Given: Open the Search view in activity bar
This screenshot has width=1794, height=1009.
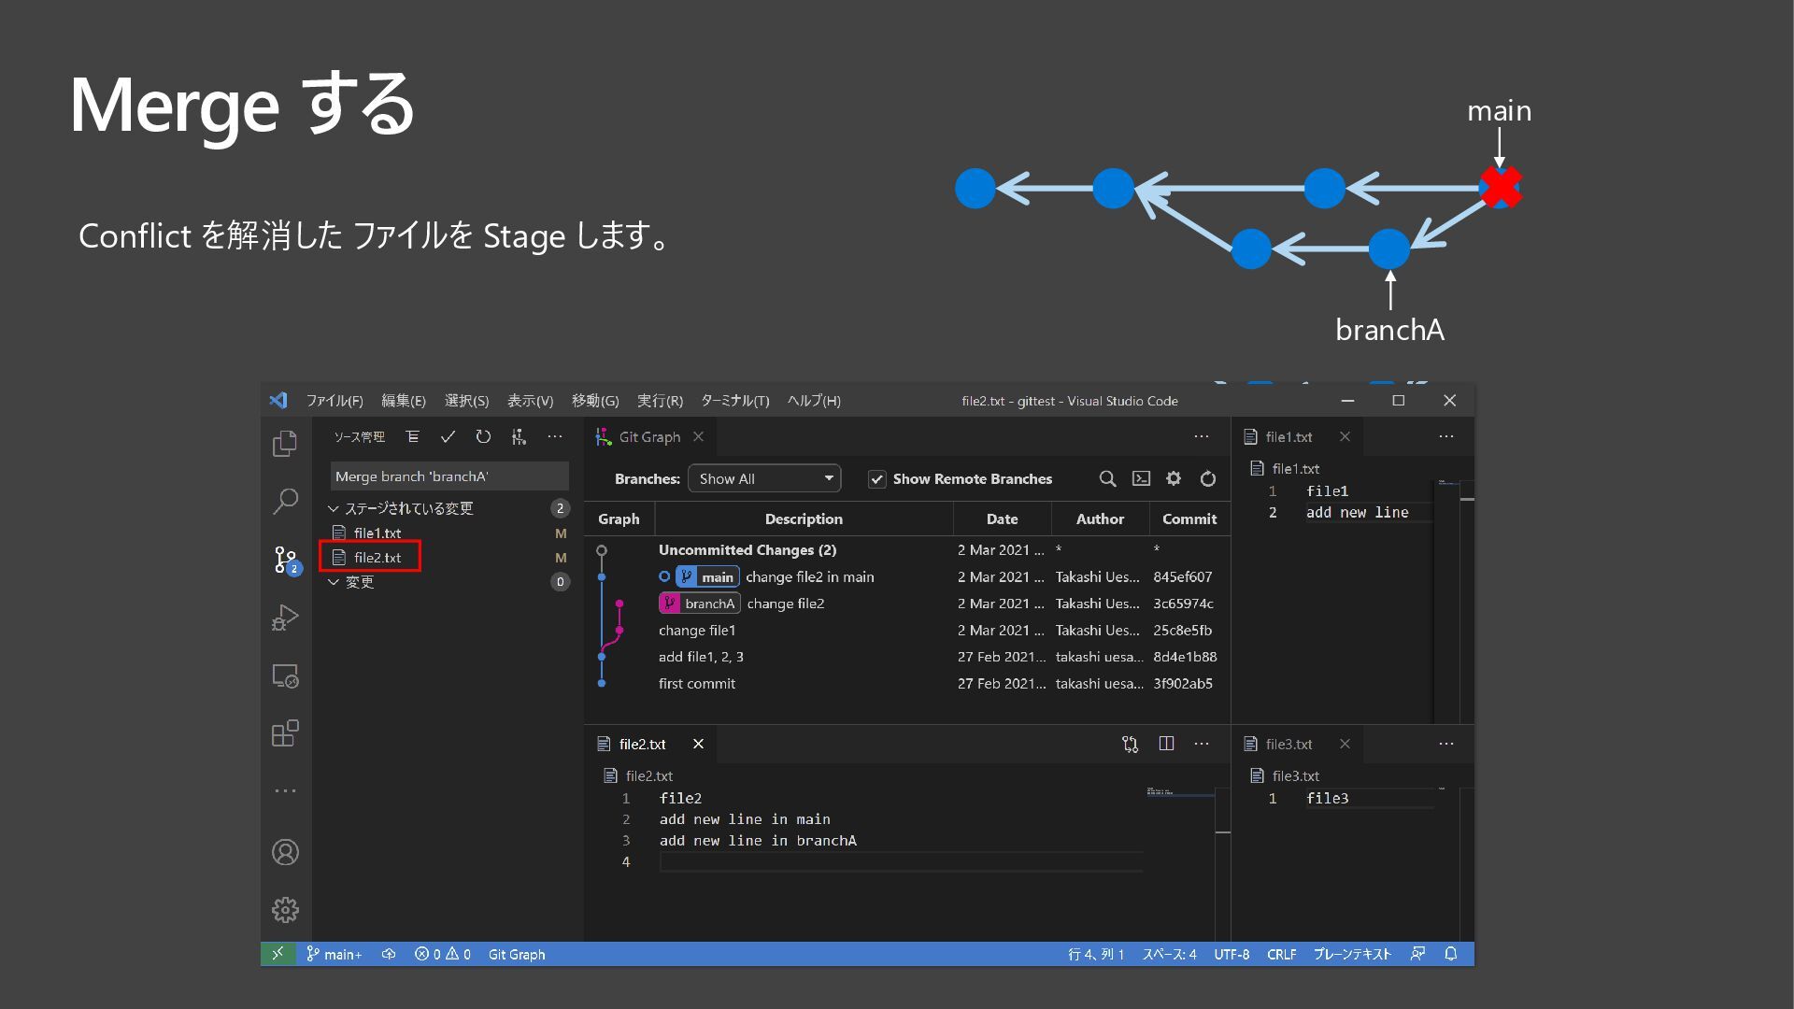Looking at the screenshot, I should 285,502.
